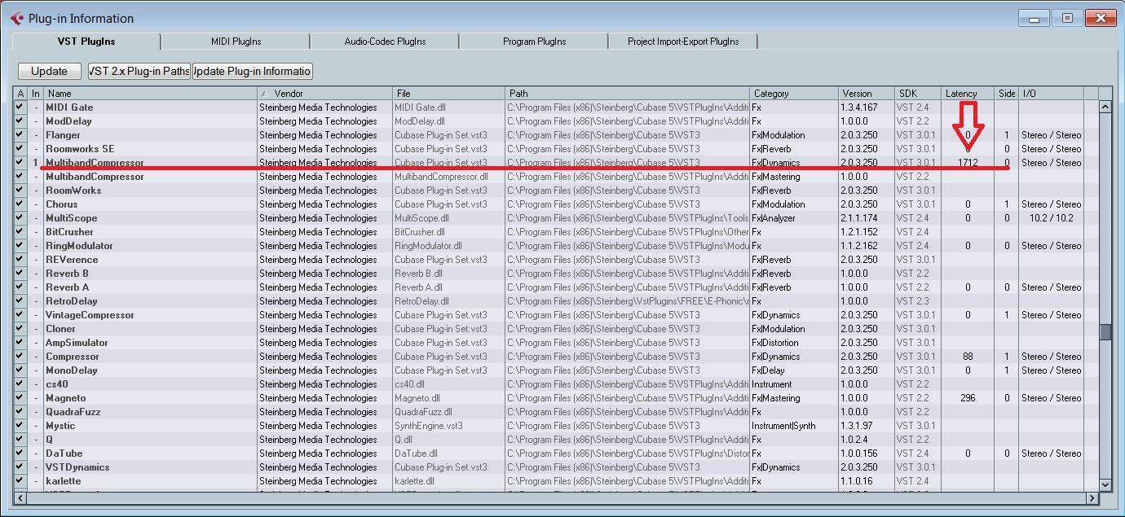Open the Audio-Codec PlugIns tab
This screenshot has height=517, width=1125.
point(385,42)
